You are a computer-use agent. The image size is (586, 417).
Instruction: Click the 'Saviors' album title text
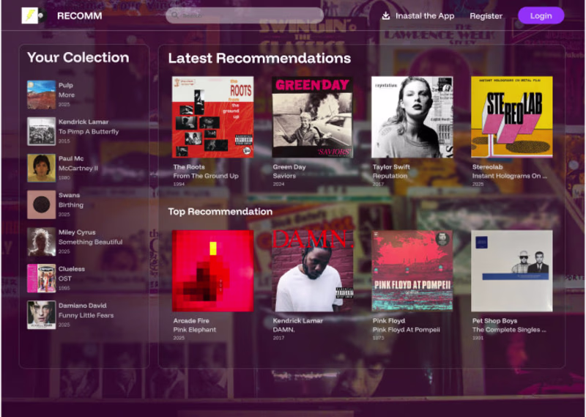pyautogui.click(x=284, y=176)
